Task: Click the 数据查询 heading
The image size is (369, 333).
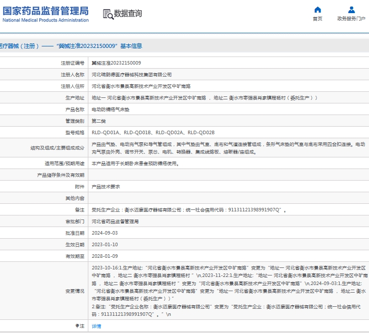Action: (128, 14)
